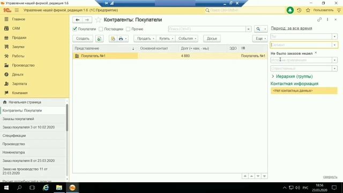Jump to the list's first record arrow
The image size is (343, 193).
click(x=245, y=176)
